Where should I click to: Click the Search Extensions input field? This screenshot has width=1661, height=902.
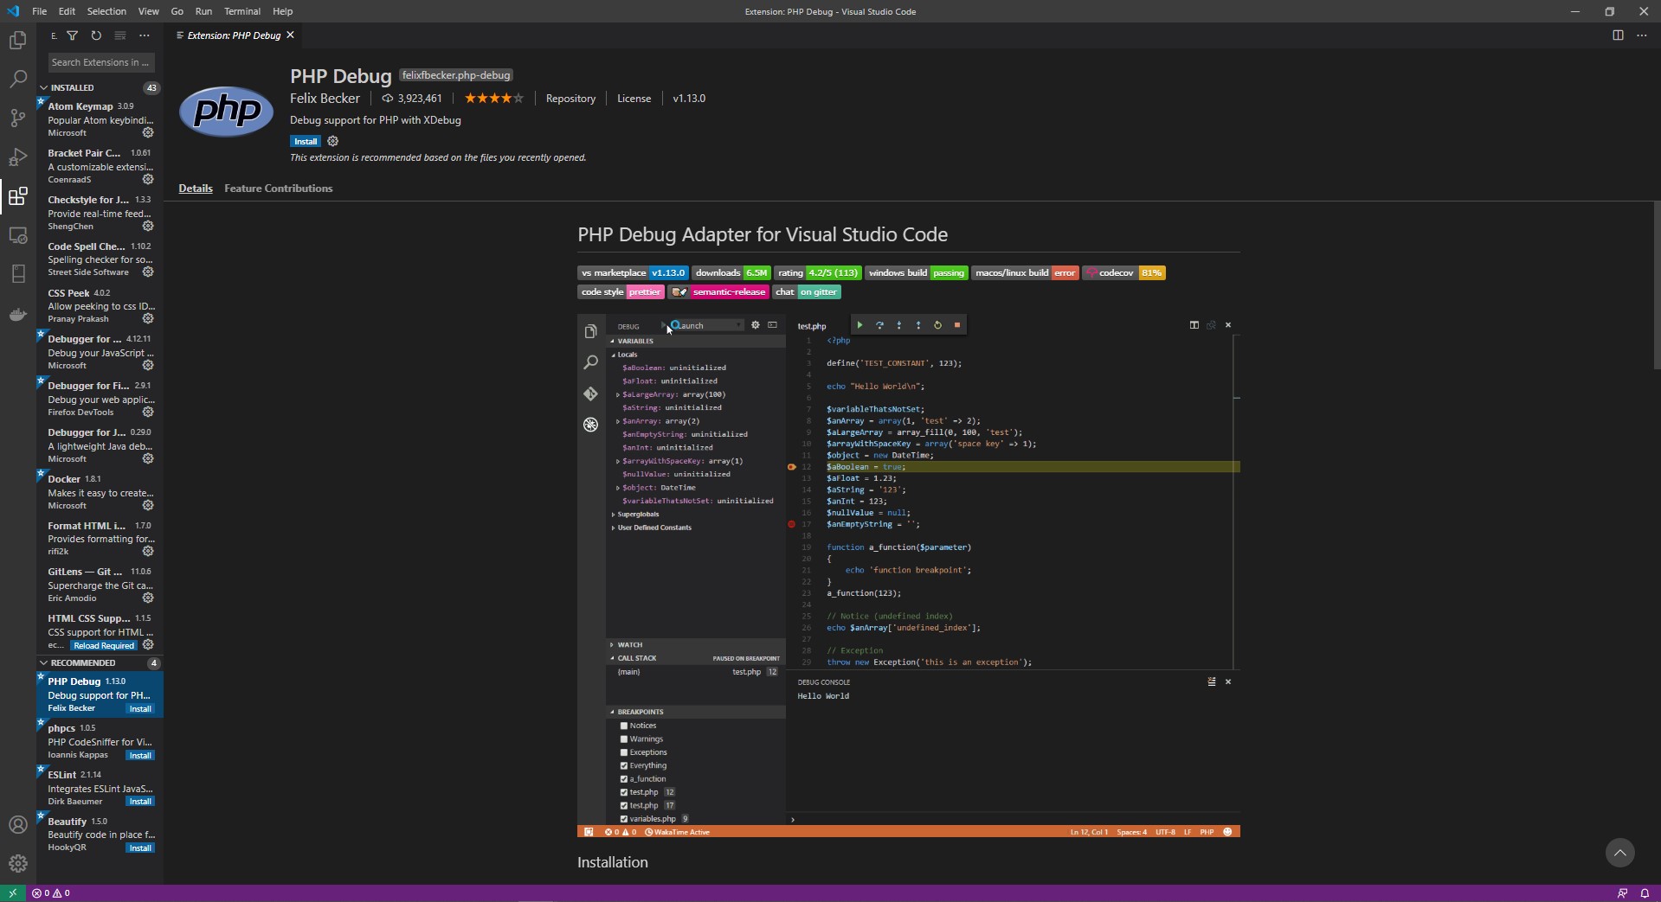pos(101,62)
